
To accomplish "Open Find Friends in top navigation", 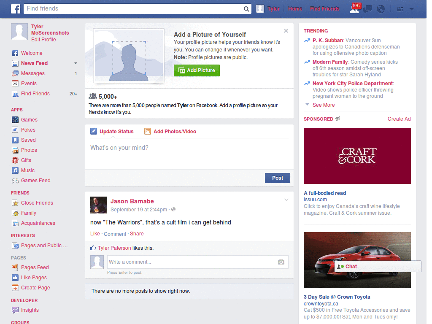I will point(325,9).
